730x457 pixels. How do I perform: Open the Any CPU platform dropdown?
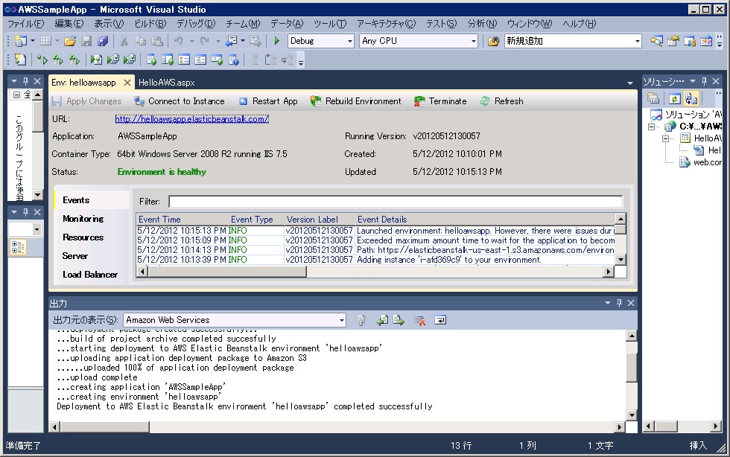tap(474, 41)
